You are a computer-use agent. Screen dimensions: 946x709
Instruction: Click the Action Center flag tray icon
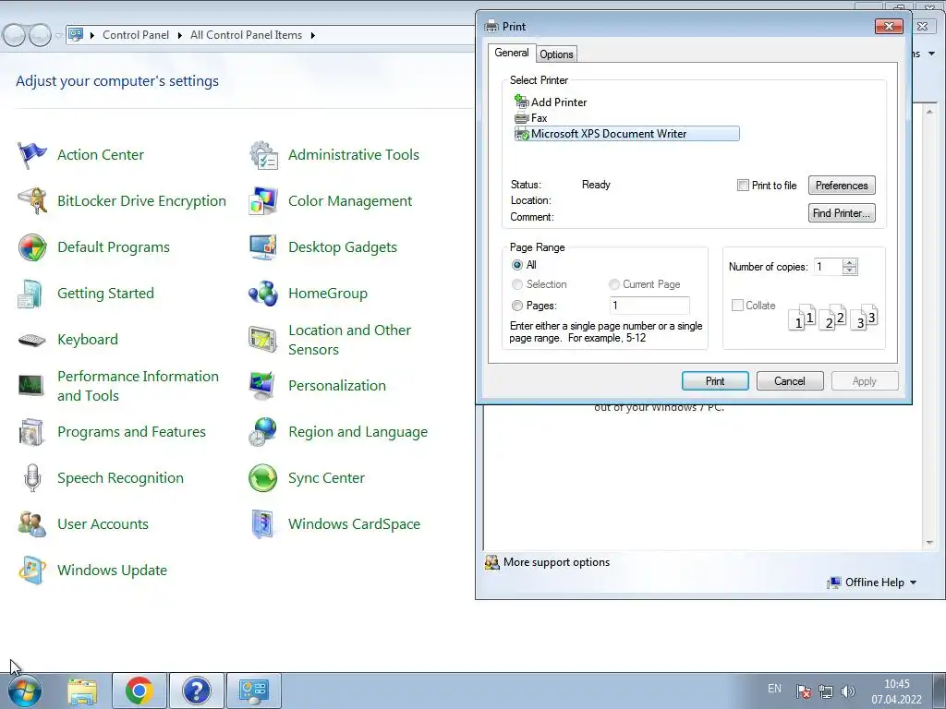coord(803,691)
